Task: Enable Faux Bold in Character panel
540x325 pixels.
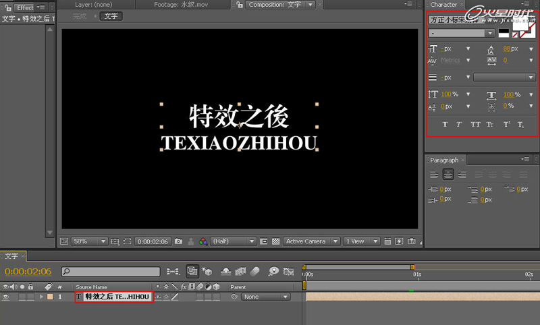Action: pyautogui.click(x=445, y=124)
